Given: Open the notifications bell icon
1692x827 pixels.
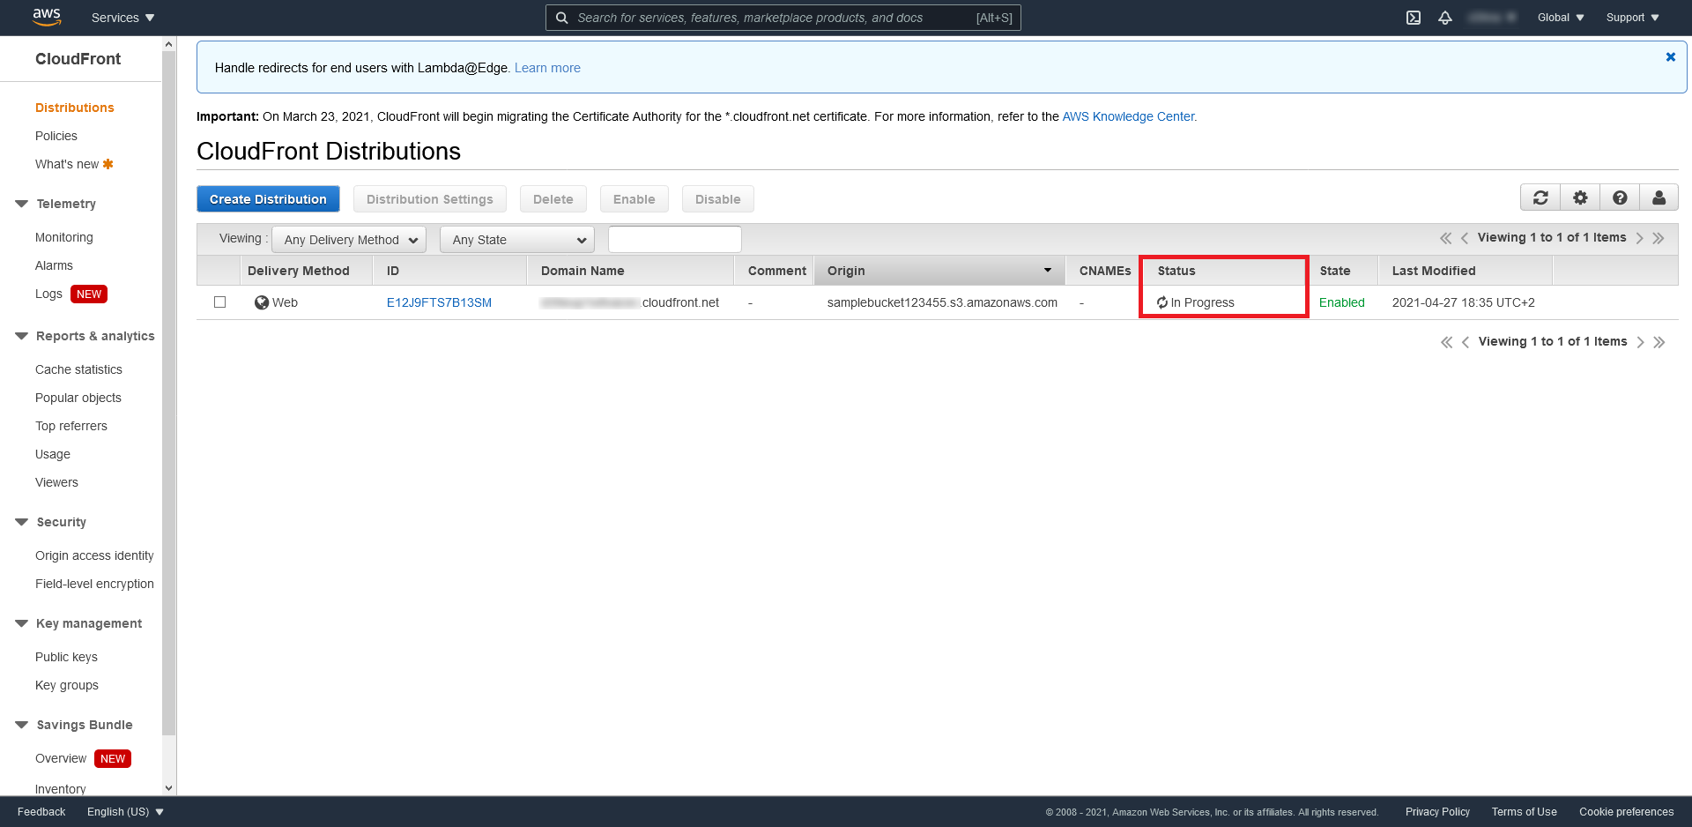Looking at the screenshot, I should 1445,18.
